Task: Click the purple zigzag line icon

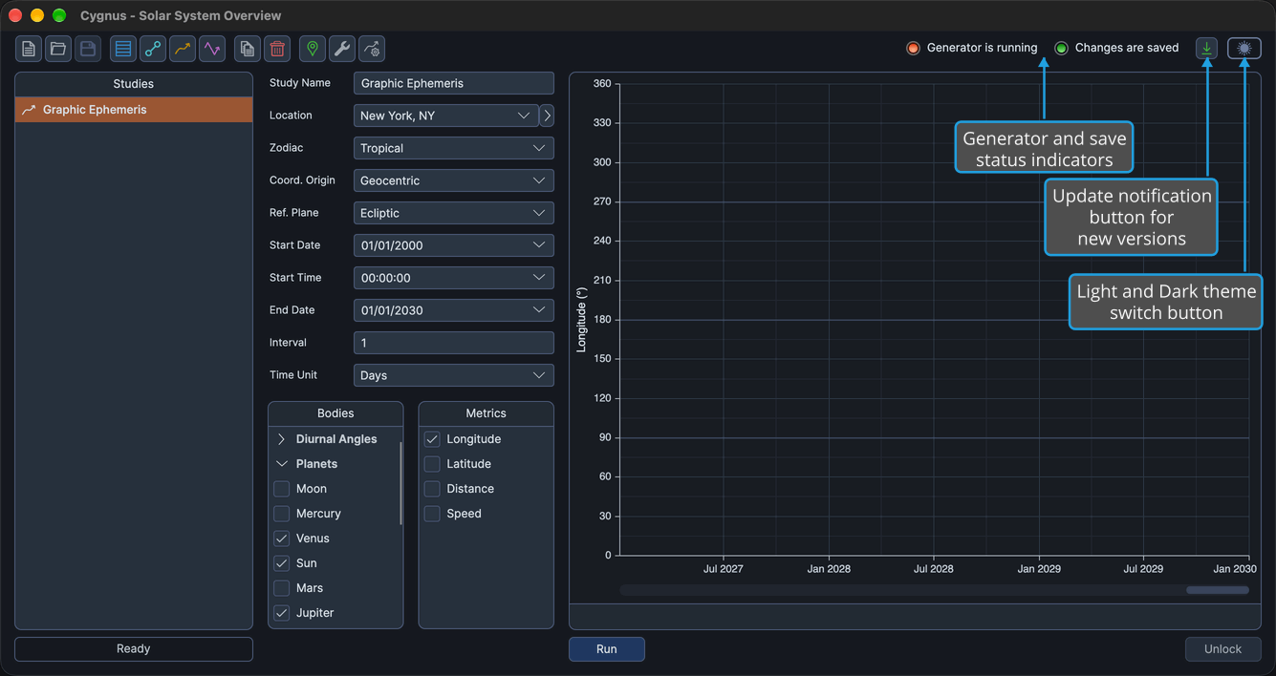Action: pos(212,49)
